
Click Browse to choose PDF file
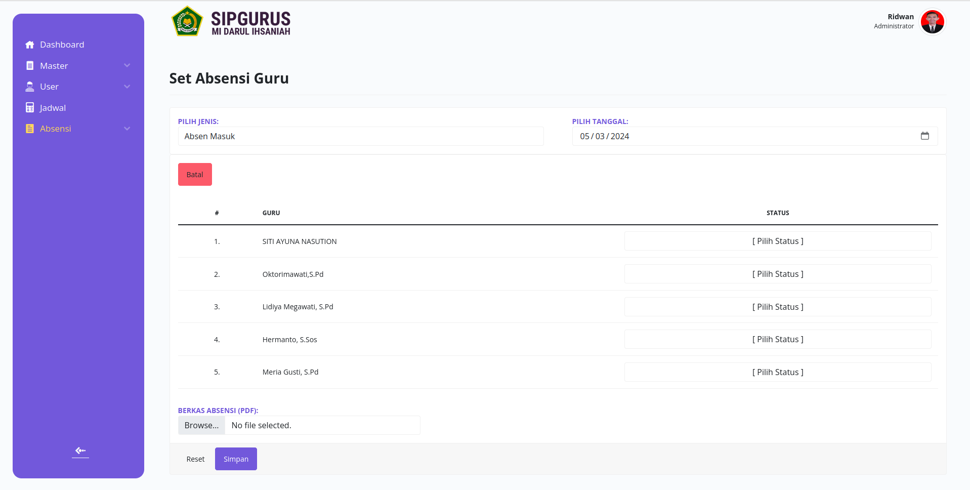(x=201, y=425)
